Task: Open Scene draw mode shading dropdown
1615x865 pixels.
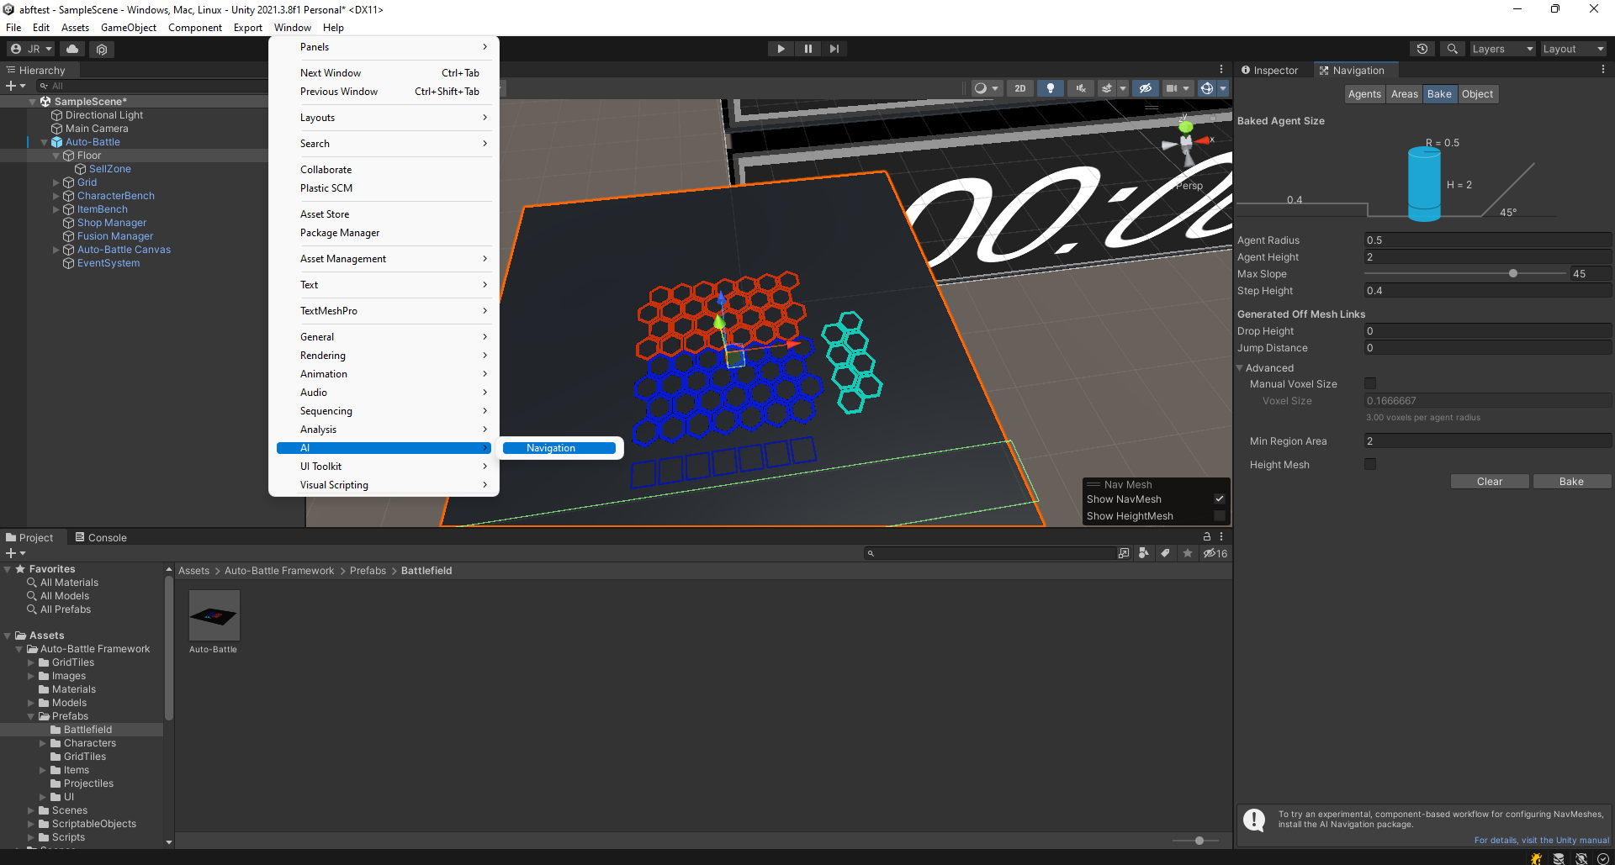Action: [x=986, y=88]
